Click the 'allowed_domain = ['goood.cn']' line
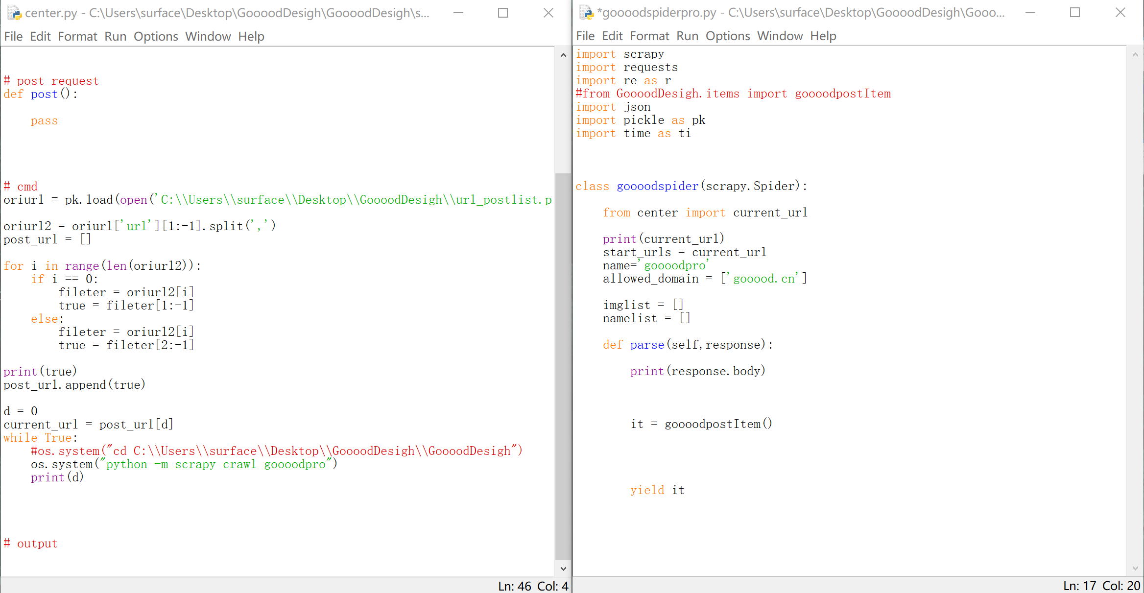This screenshot has height=593, width=1144. click(x=705, y=279)
